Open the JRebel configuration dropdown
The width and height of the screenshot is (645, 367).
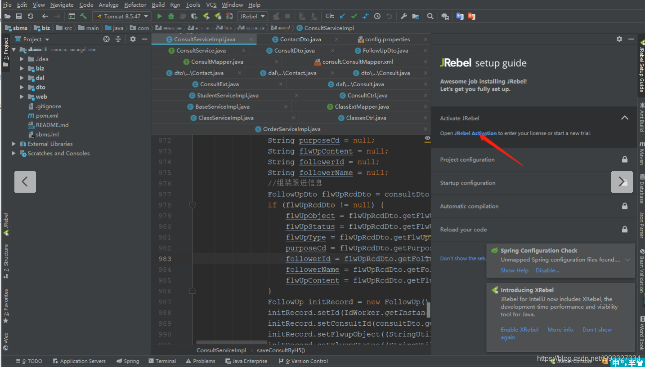click(252, 16)
